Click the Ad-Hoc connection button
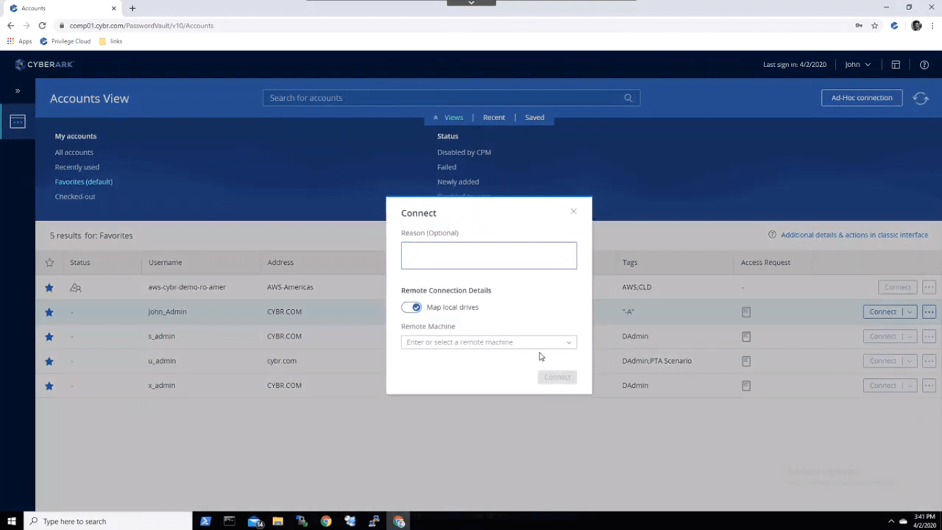The height and width of the screenshot is (530, 942). tap(861, 97)
